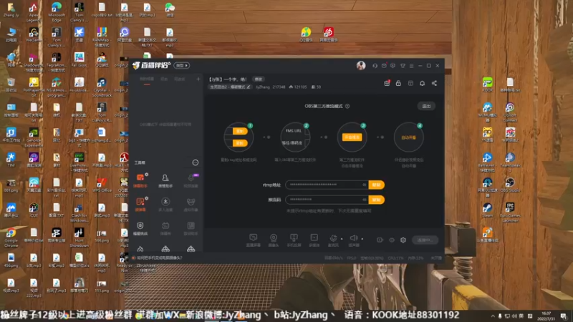Image resolution: width=573 pixels, height=322 pixels.
Task: Reveal rtmp地址 with the eye toggle
Action: pyautogui.click(x=364, y=185)
